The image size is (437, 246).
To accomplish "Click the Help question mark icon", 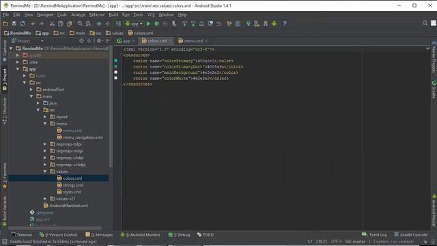I will coord(284,24).
